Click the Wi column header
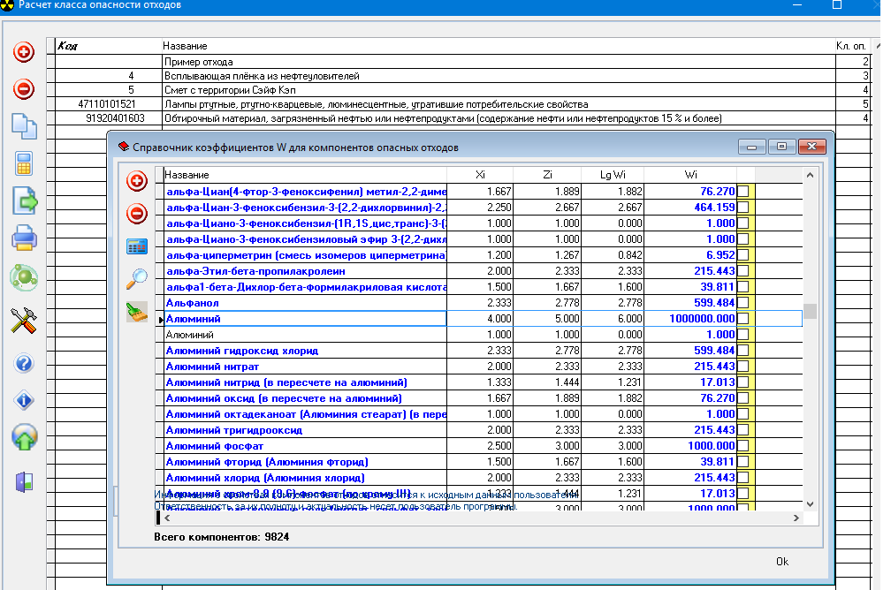 tap(689, 174)
